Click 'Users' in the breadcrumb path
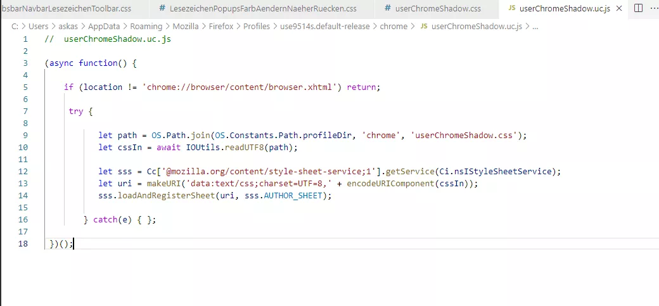 [x=38, y=26]
